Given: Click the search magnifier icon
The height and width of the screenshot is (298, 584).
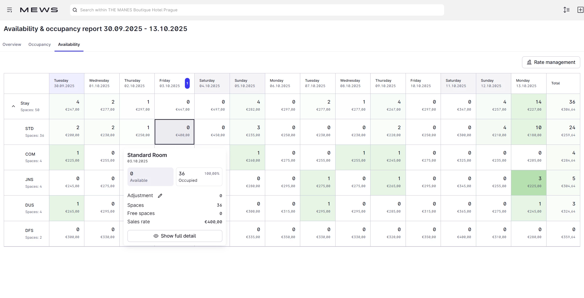Looking at the screenshot, I should coord(75,10).
